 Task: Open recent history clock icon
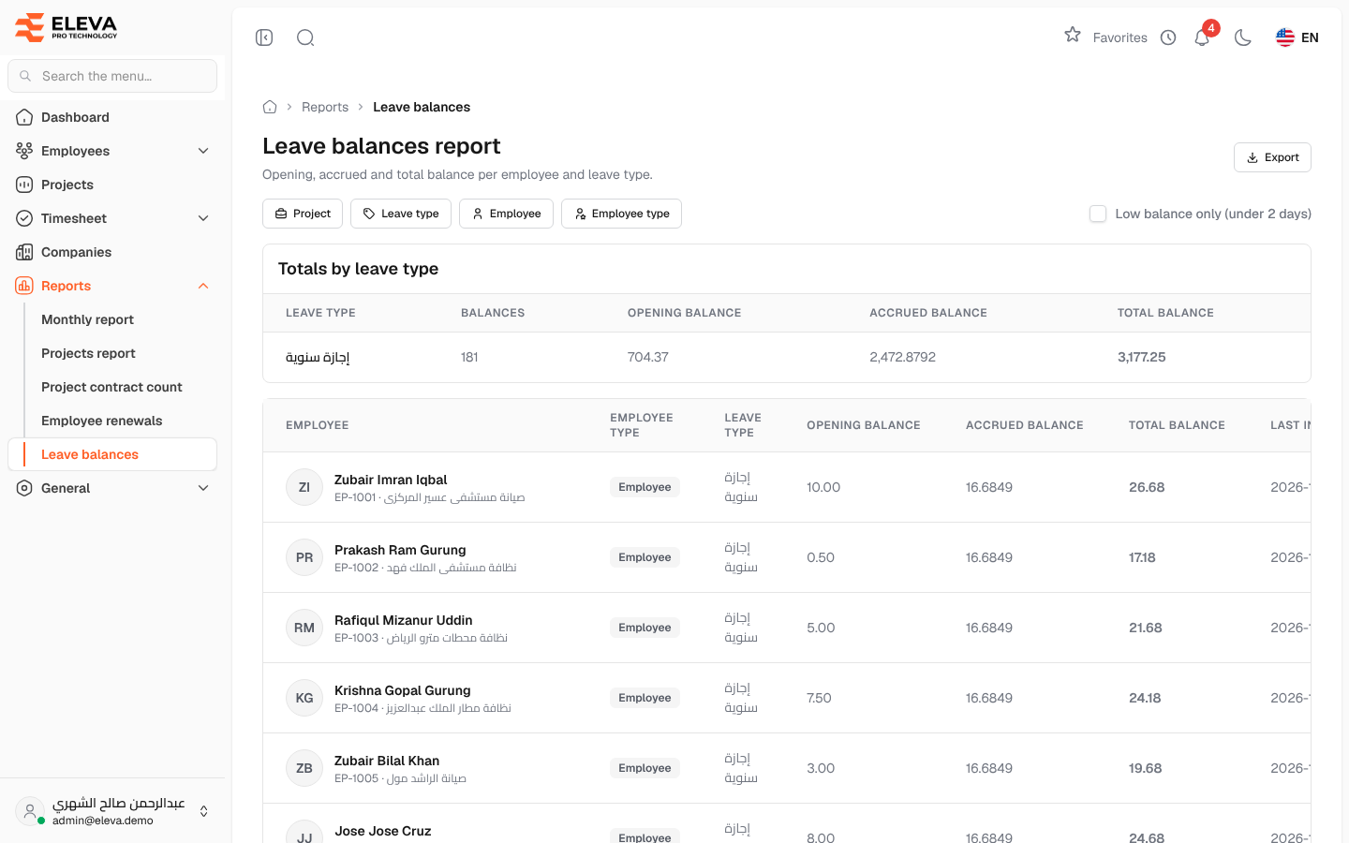tap(1168, 37)
